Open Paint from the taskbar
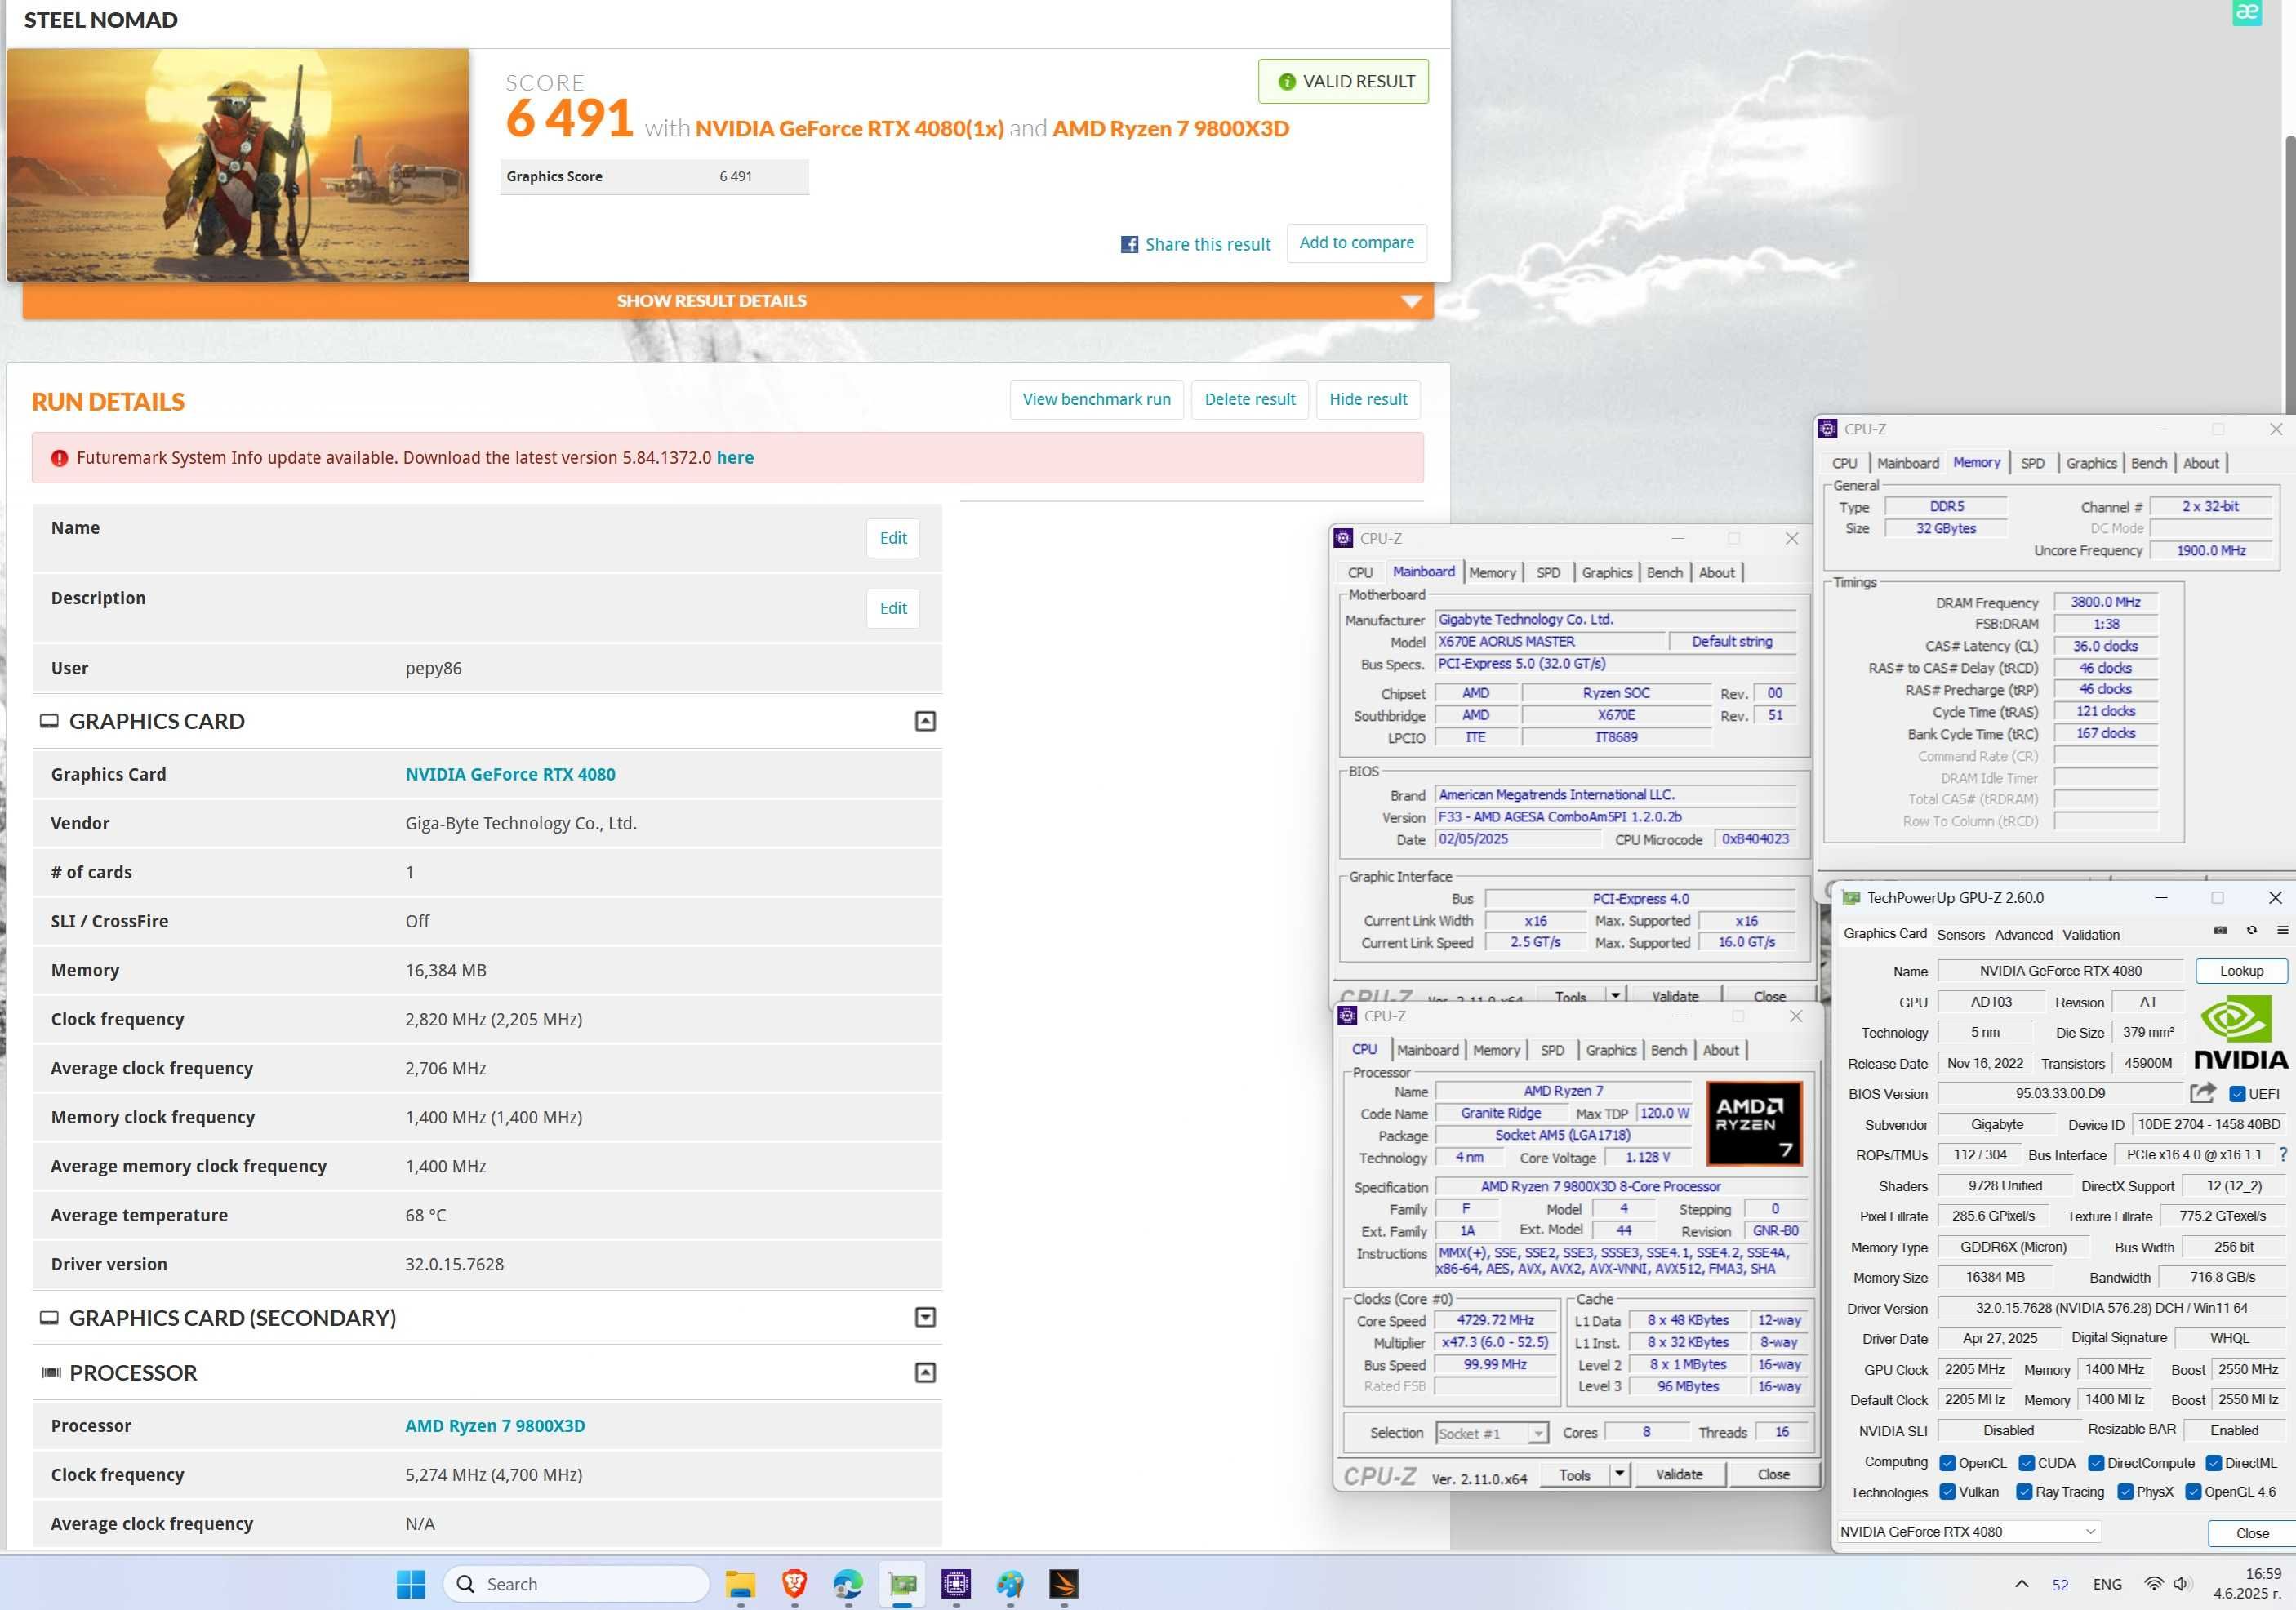Image resolution: width=2296 pixels, height=1610 pixels. 1010,1584
